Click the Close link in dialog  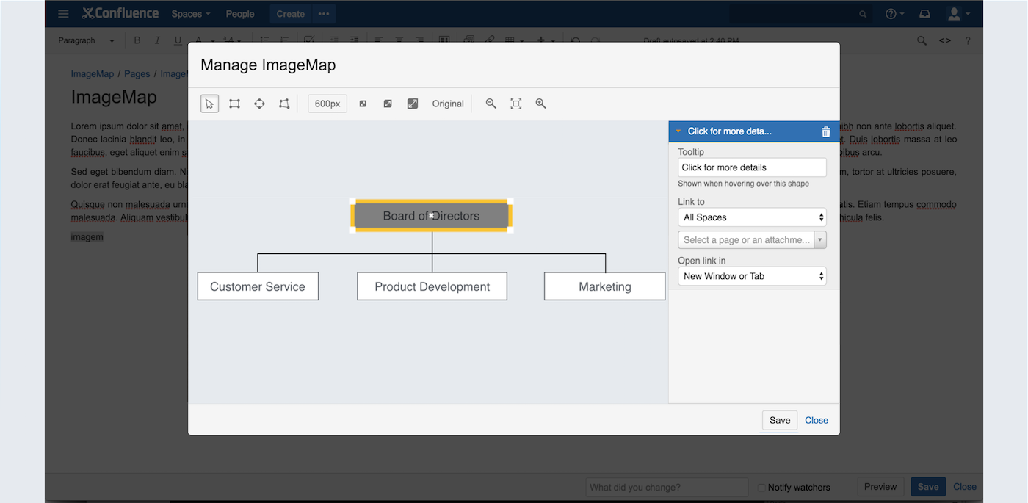(816, 420)
